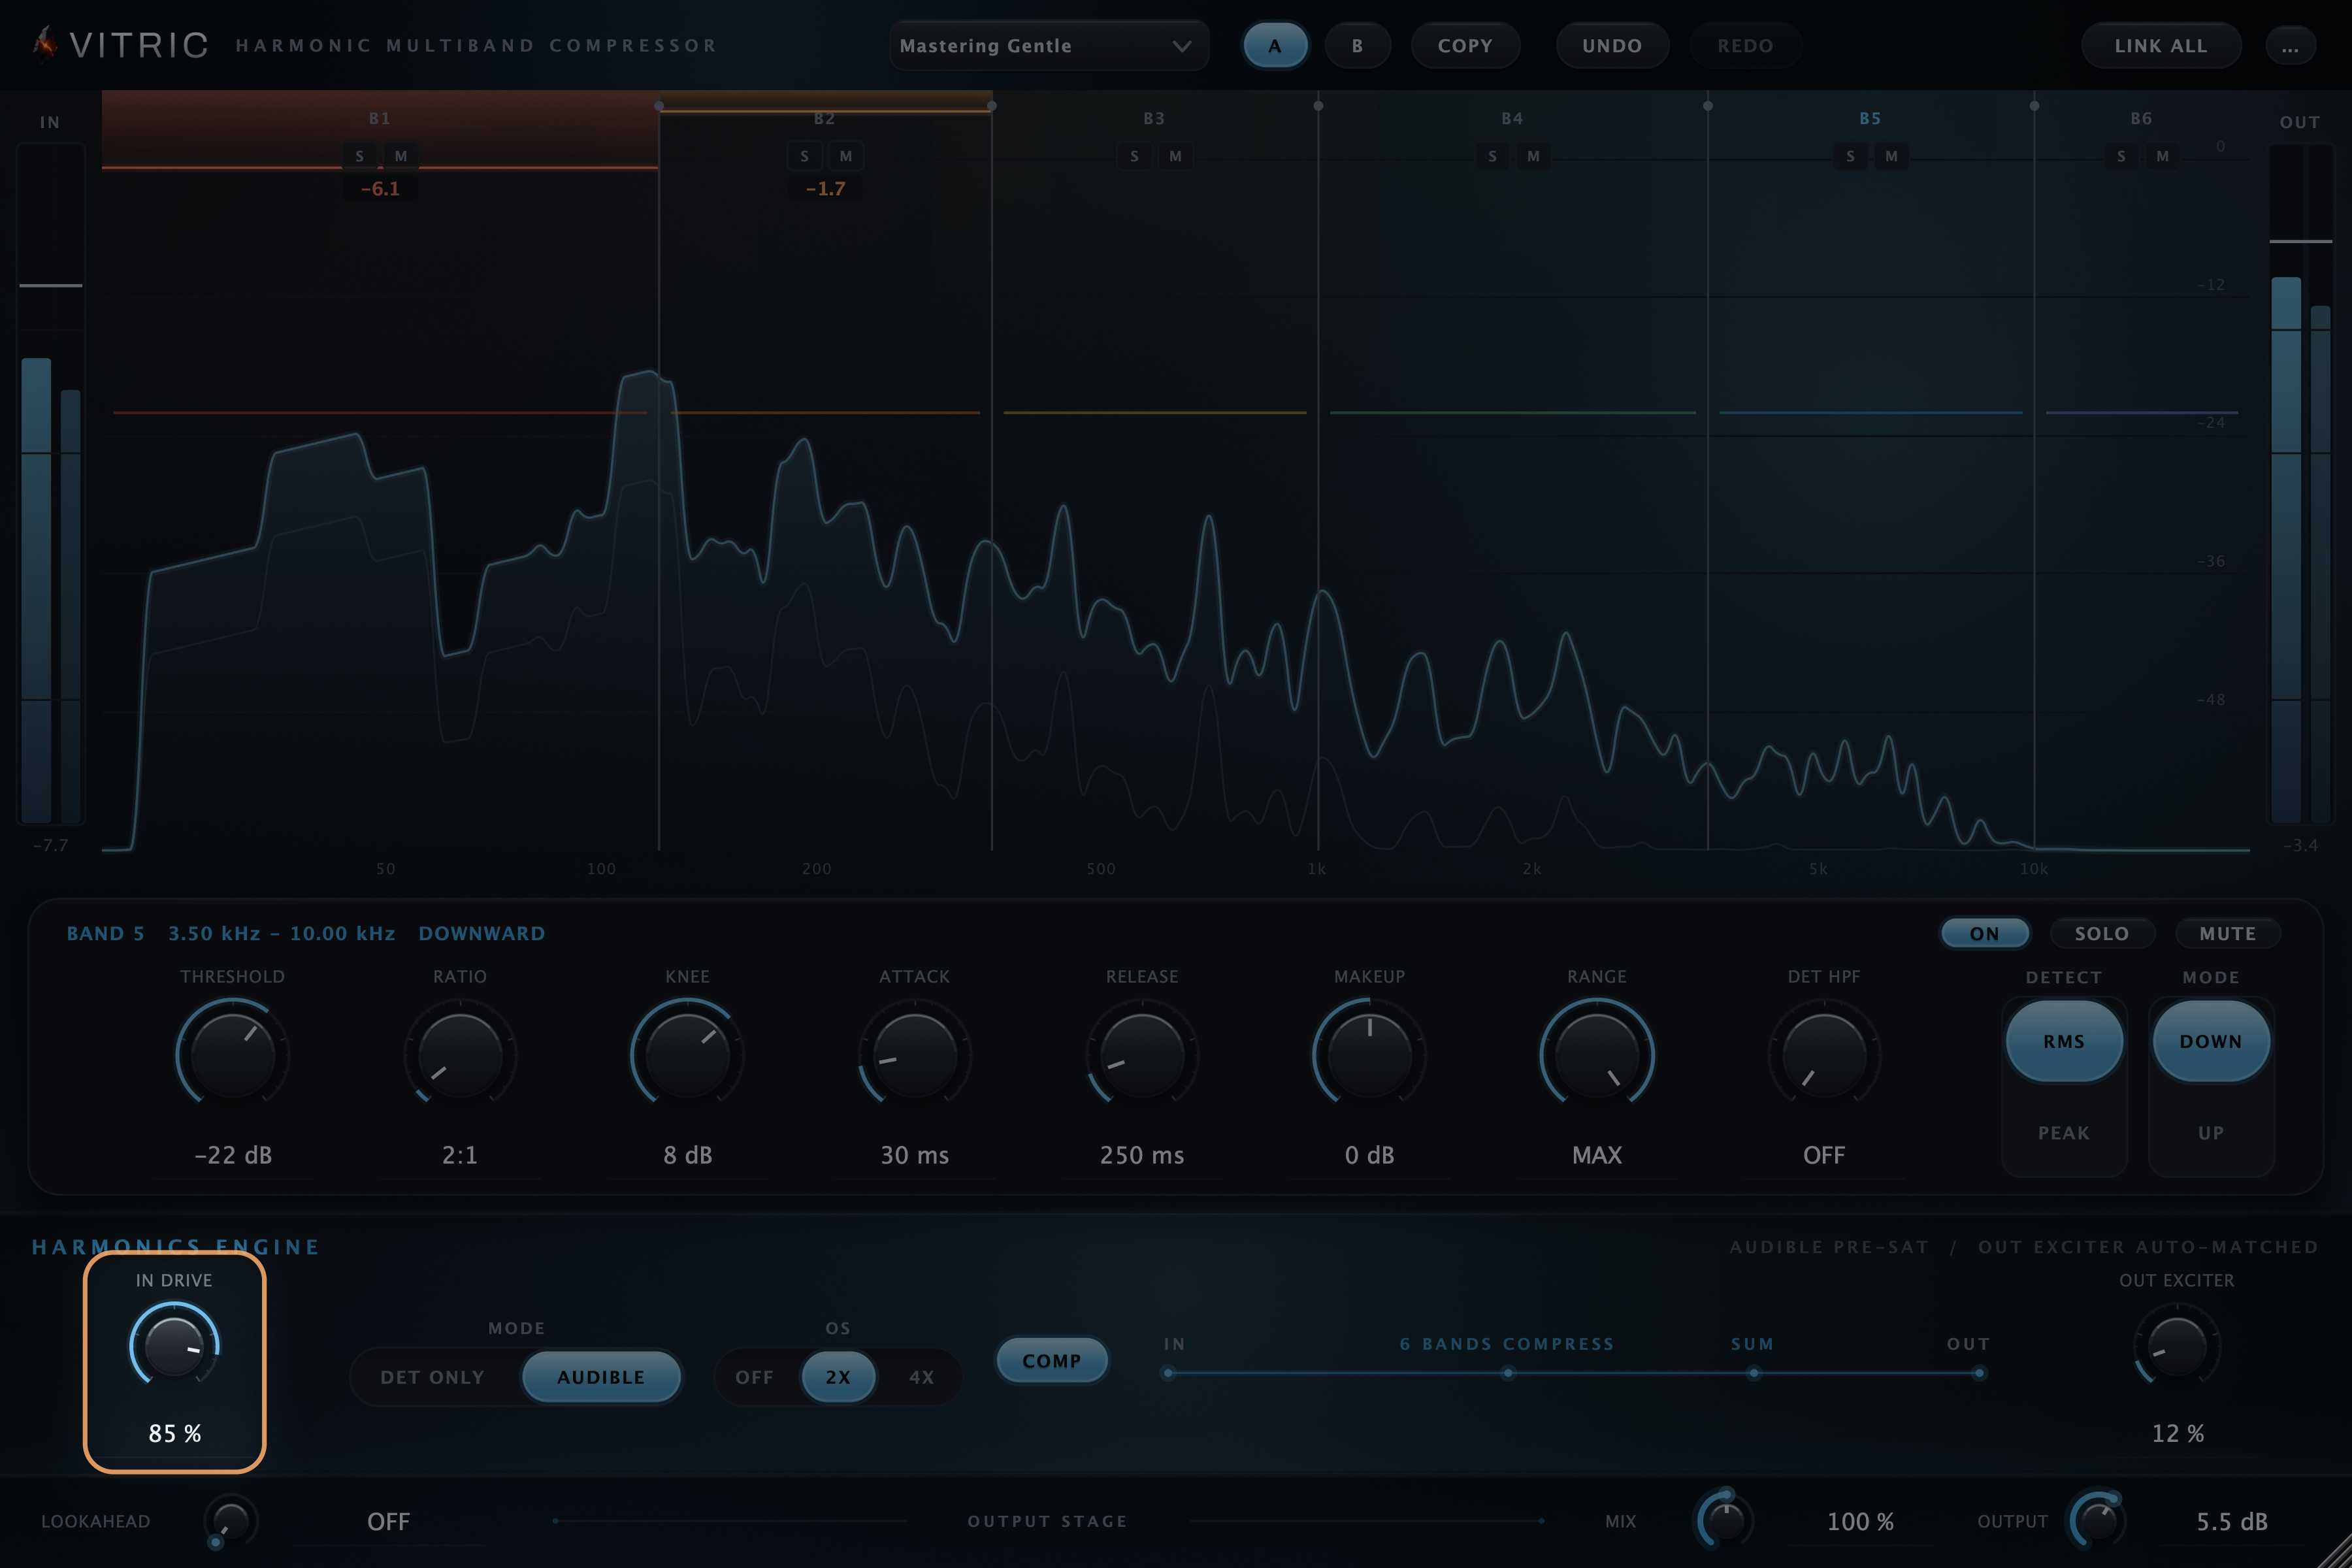
Task: Mute band B1 with its M button
Action: pyautogui.click(x=401, y=156)
